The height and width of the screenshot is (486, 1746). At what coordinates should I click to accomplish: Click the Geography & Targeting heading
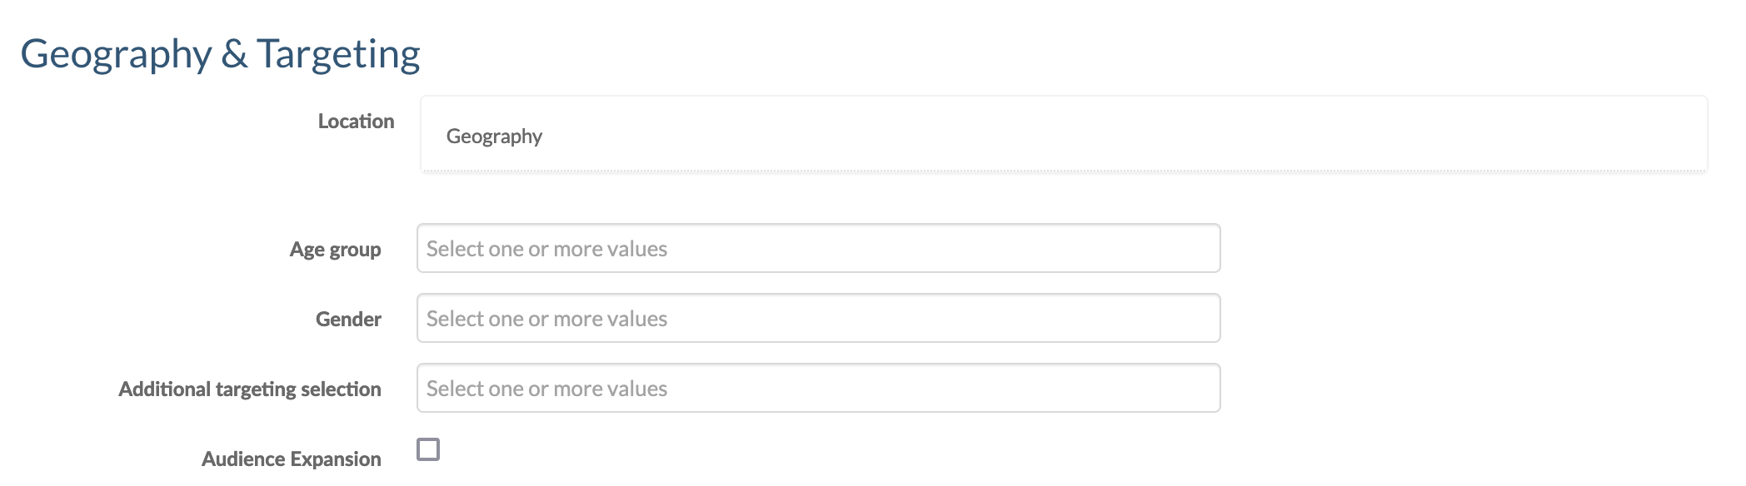tap(220, 54)
